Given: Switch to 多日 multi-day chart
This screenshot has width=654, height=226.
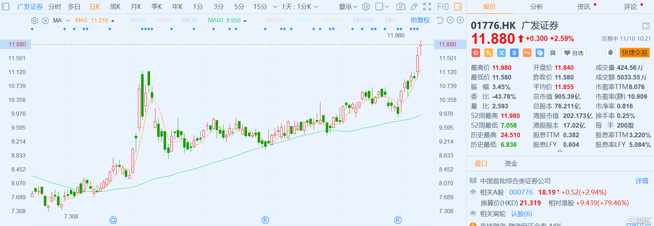Looking at the screenshot, I should click(74, 7).
